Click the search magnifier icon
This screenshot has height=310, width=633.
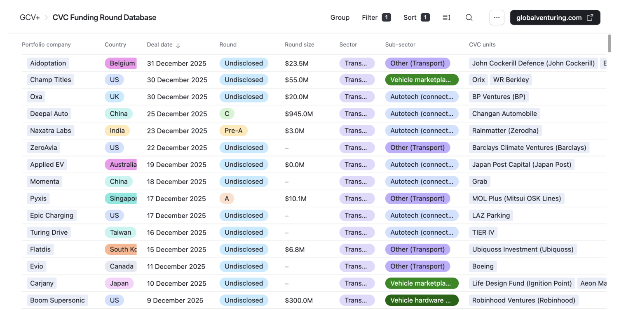[469, 18]
